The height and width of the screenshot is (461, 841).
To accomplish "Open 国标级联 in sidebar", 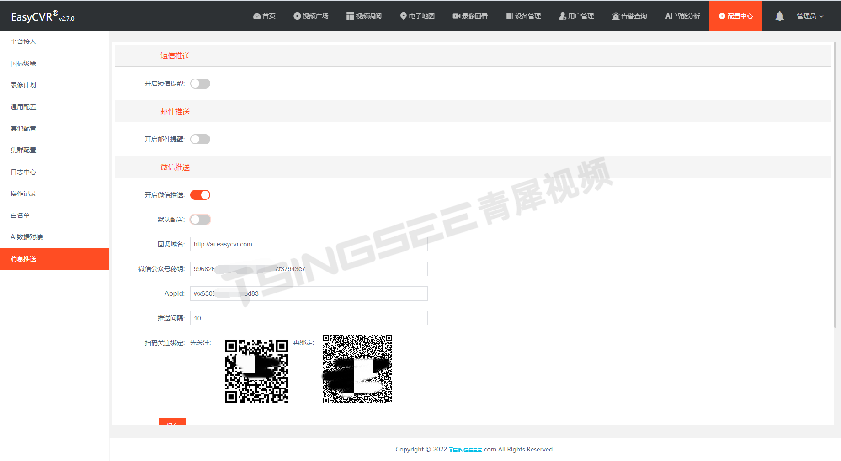I will (x=54, y=63).
